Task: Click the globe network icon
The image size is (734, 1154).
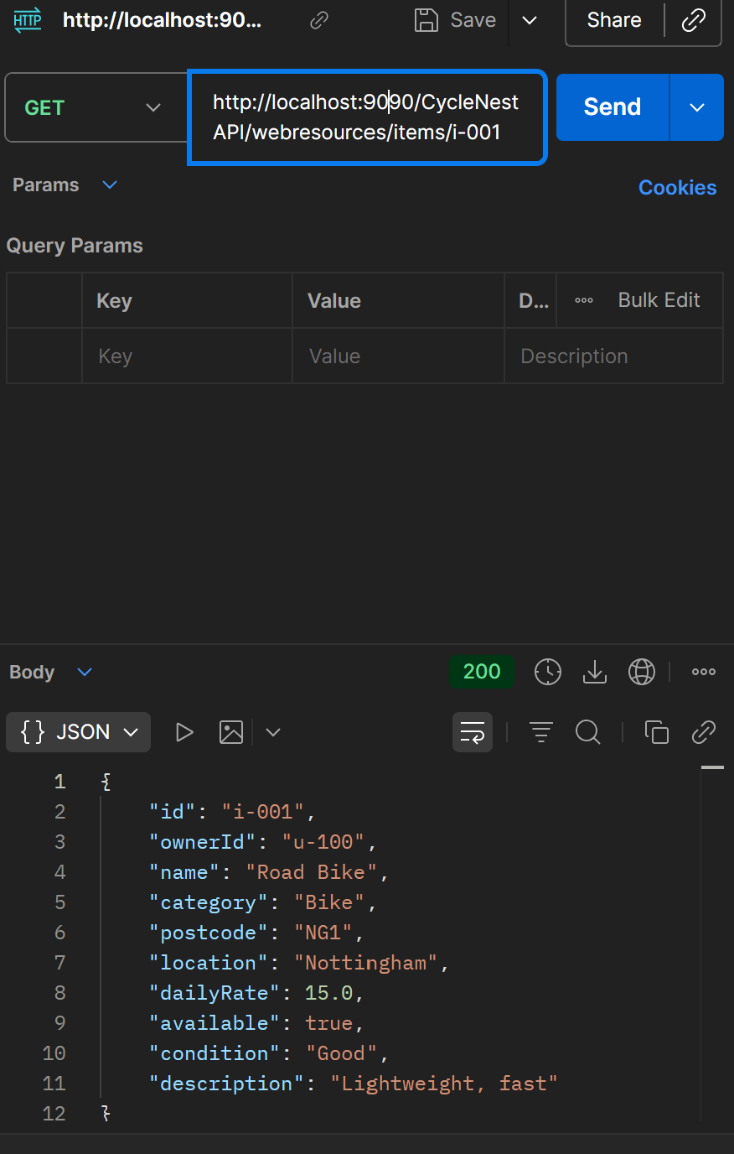Action: 642,672
